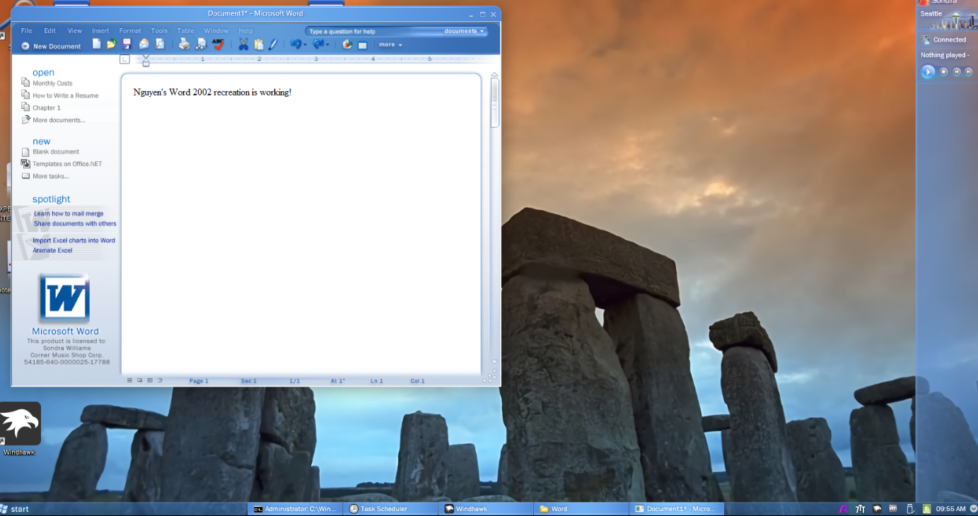This screenshot has width=978, height=516.
Task: Open Print Preview from the toolbar
Action: coord(160,45)
